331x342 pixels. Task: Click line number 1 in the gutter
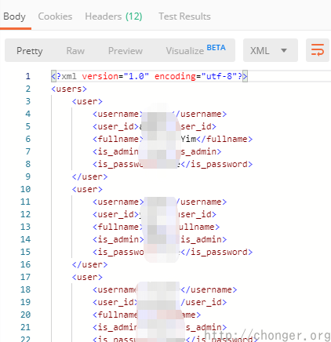coord(27,76)
